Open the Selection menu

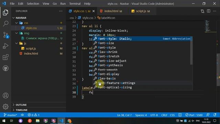tap(33, 4)
